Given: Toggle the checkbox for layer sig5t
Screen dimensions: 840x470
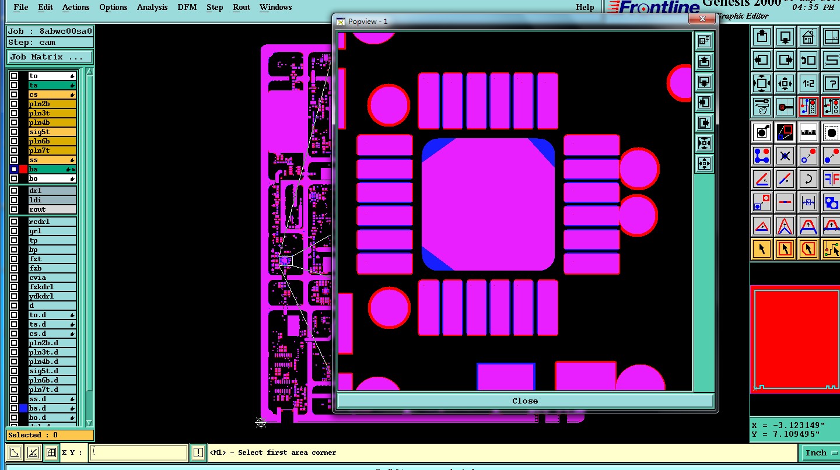Looking at the screenshot, I should [14, 132].
